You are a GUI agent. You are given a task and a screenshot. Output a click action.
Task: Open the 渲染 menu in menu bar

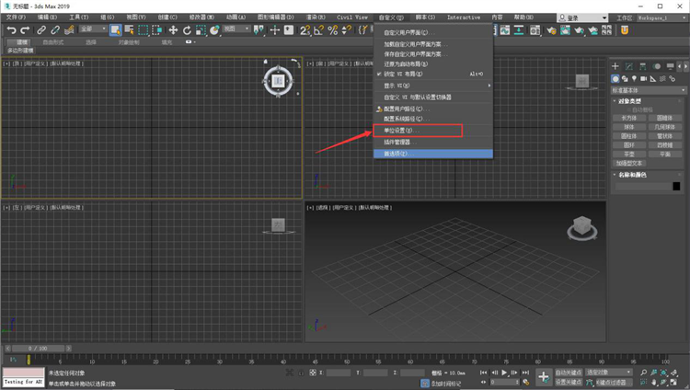pos(316,17)
